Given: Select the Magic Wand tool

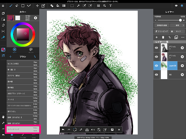Looking at the screenshot, I should [78, 6].
